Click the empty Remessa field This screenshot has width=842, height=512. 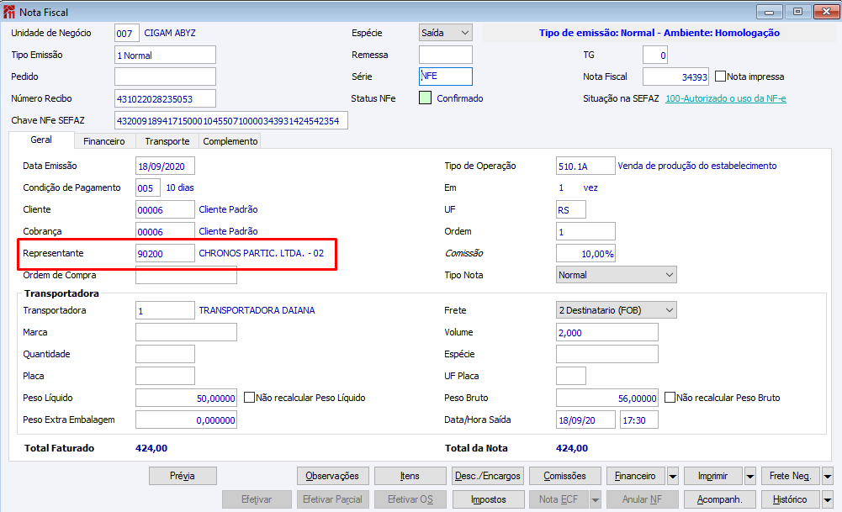445,55
